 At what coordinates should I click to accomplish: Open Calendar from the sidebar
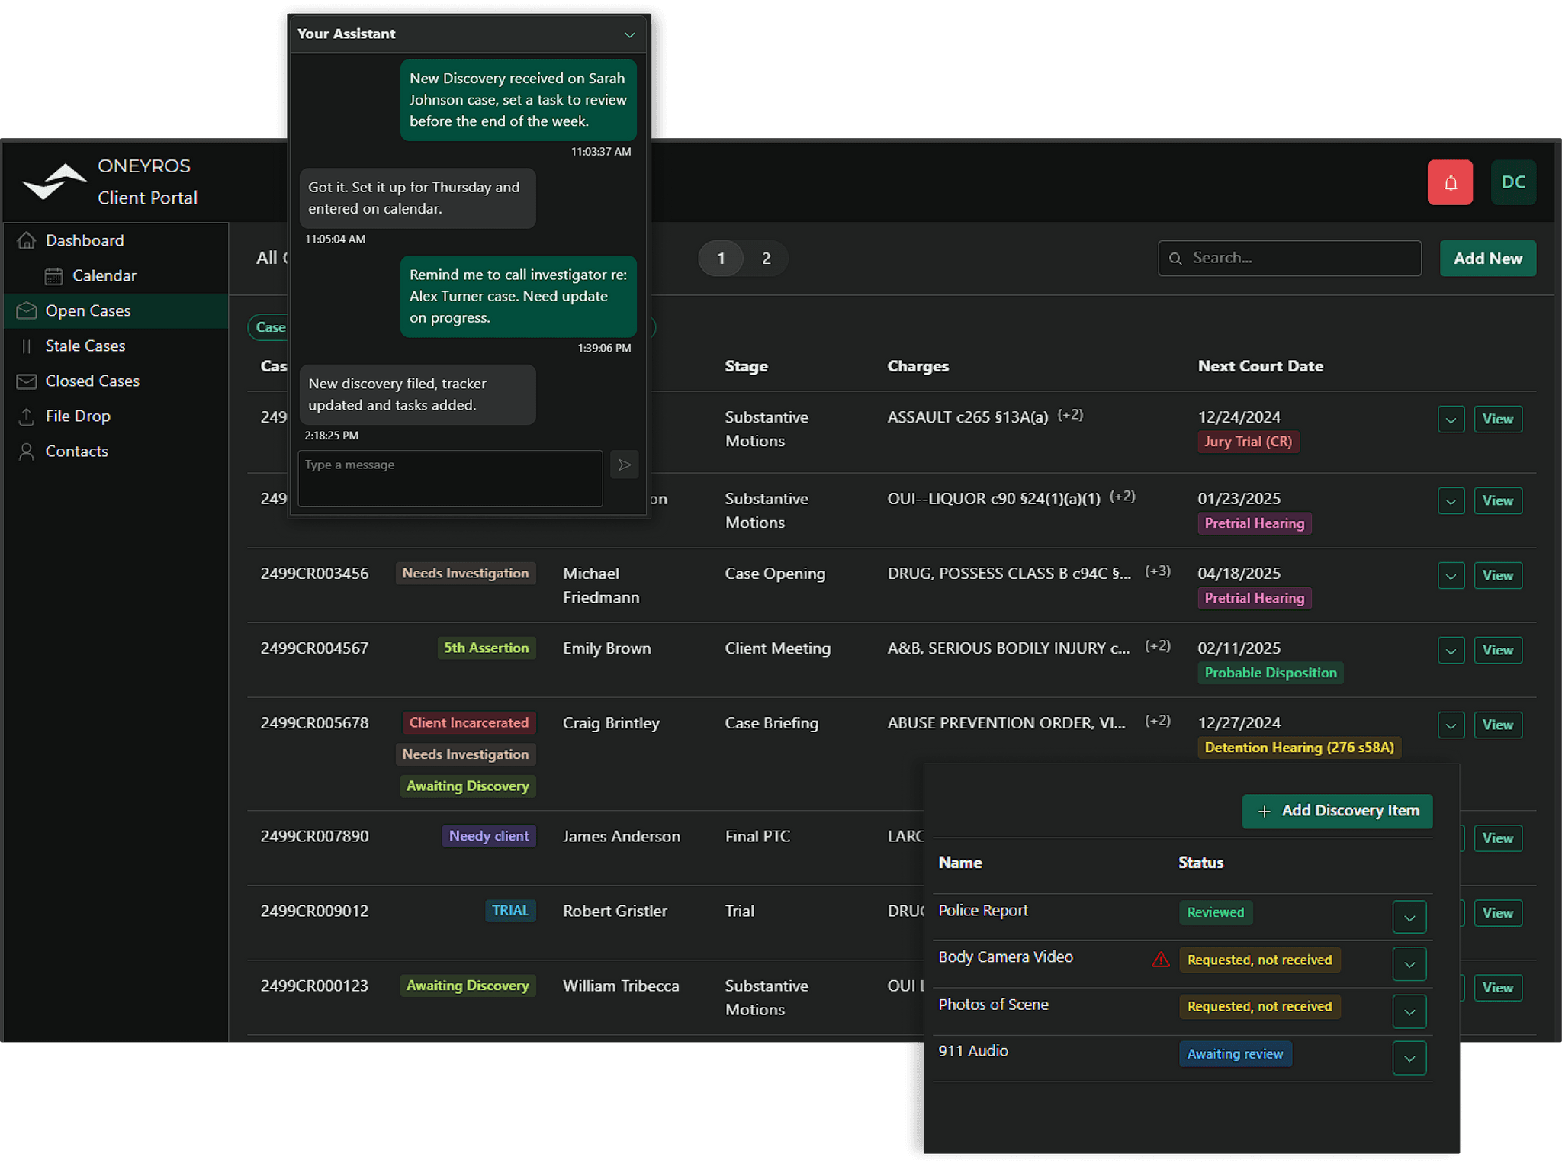click(116, 276)
